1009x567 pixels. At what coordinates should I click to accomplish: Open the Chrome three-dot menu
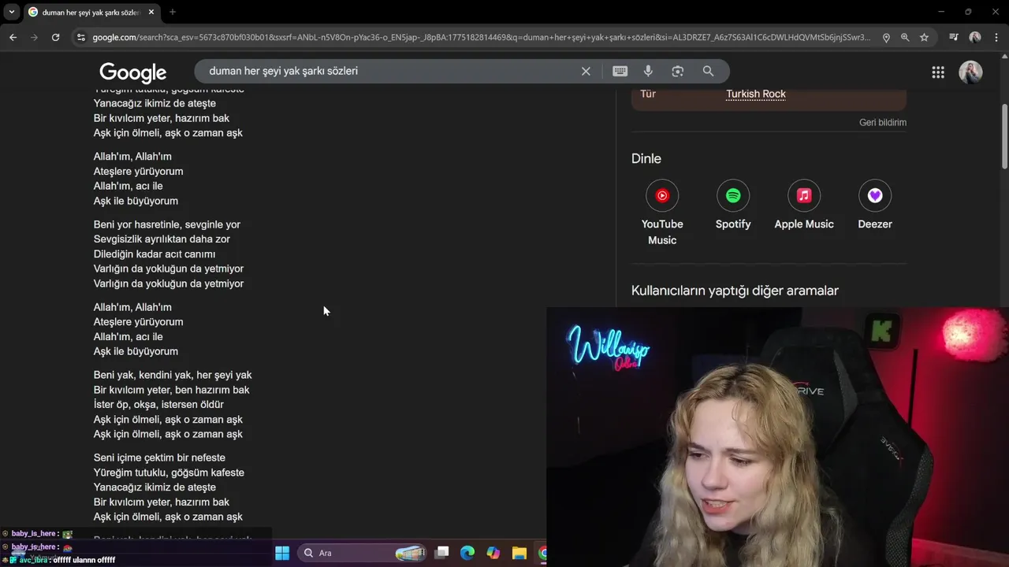click(996, 37)
